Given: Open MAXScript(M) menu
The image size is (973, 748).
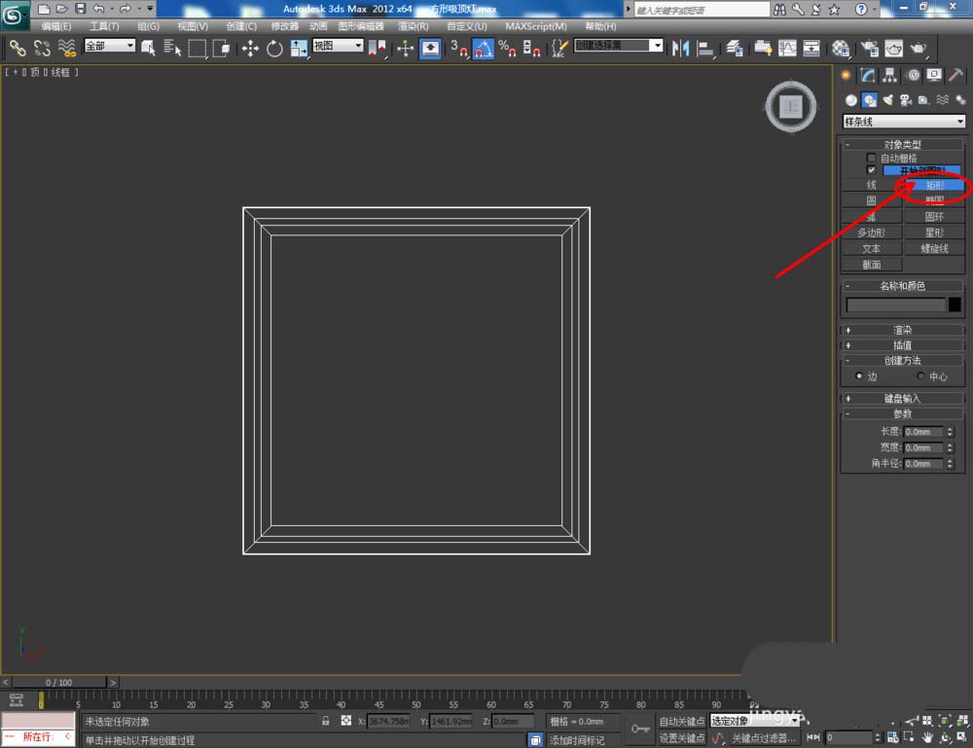Looking at the screenshot, I should [536, 26].
